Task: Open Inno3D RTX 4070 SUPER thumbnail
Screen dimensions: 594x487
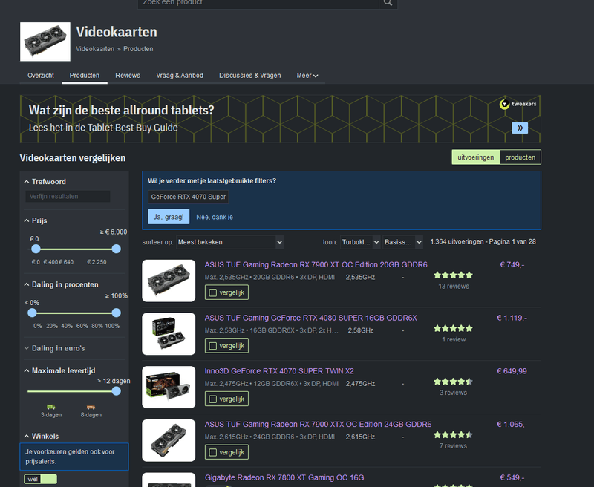Action: coord(169,387)
